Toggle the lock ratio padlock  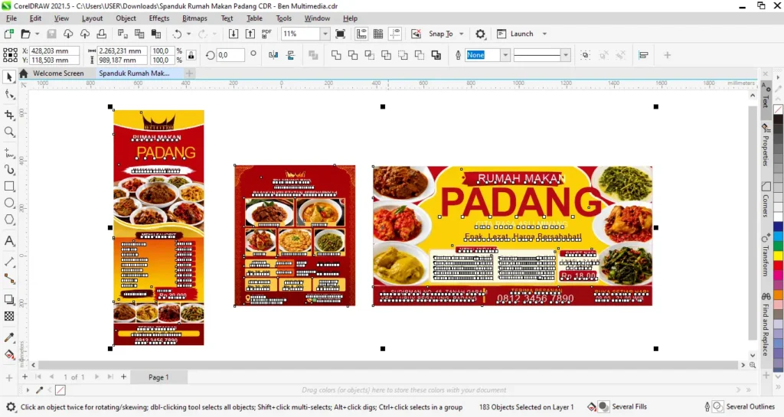pos(191,55)
